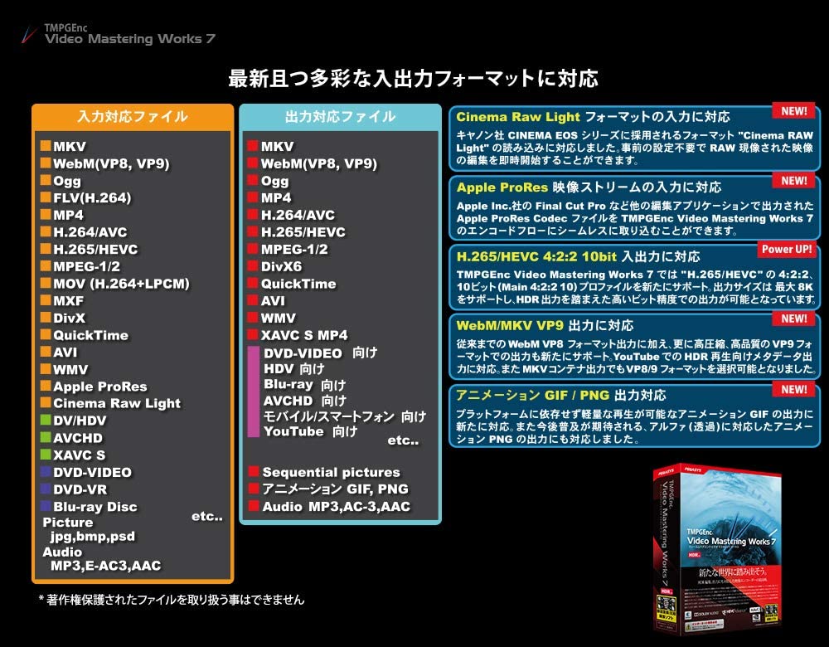Viewport: 829px width, 647px height.
Task: Click the magenta bar beside the 向け preset list
Action: [x=253, y=392]
